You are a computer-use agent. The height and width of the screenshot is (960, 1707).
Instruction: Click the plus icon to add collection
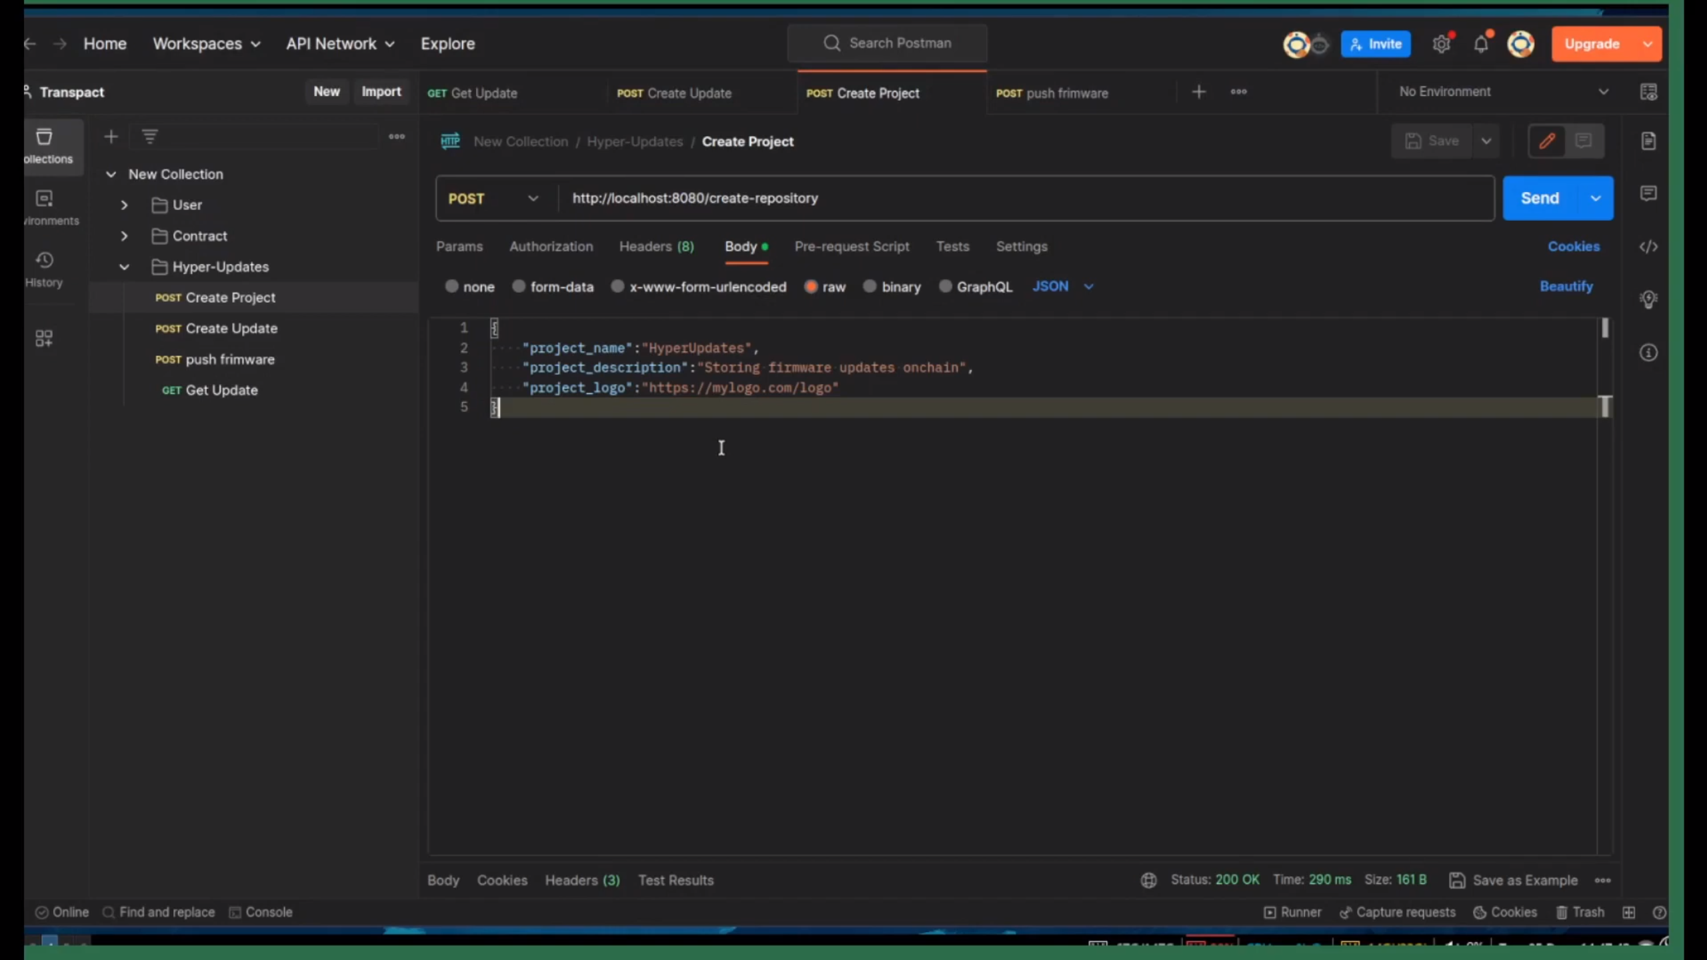click(x=111, y=137)
